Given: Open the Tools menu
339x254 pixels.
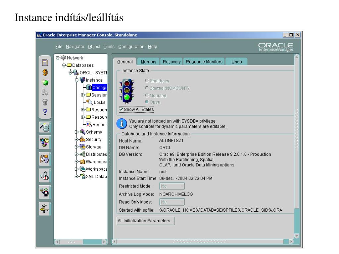Looking at the screenshot, I should coord(109,47).
